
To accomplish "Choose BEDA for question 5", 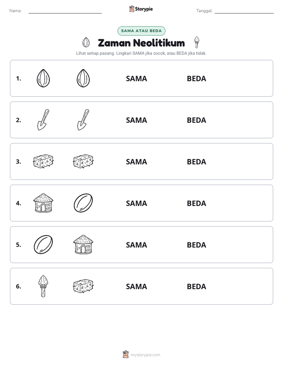I will 197,245.
